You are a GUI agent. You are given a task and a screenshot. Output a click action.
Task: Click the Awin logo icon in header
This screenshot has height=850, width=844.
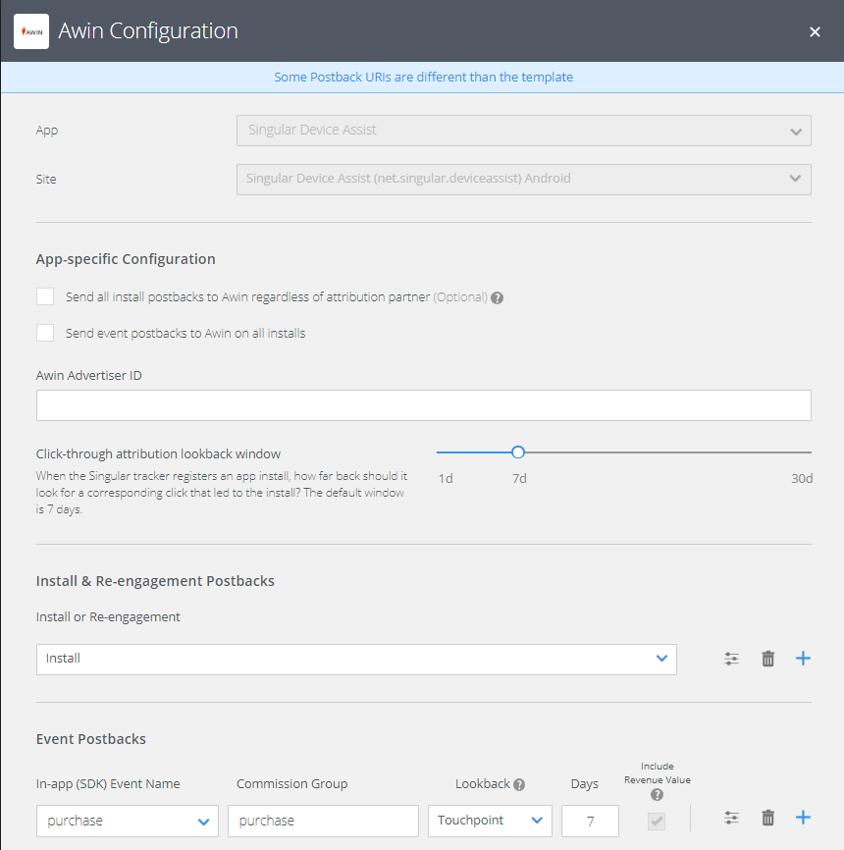click(x=31, y=31)
